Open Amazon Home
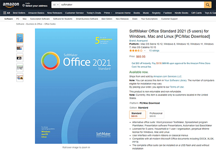This screenshot has width=216, height=151. [x=123, y=13]
